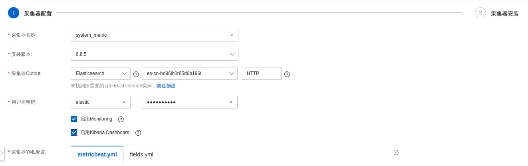Show help for 启用Monitoring option
The image size is (528, 166).
coord(121,119)
